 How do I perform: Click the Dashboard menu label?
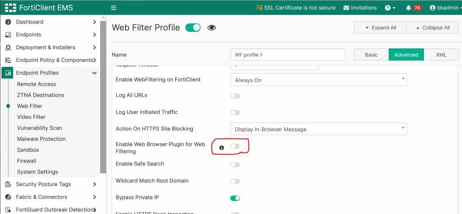pos(30,22)
